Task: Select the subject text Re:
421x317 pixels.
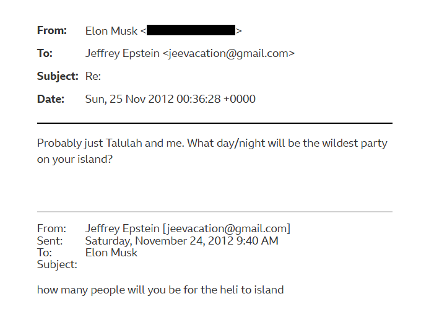Action: click(93, 76)
